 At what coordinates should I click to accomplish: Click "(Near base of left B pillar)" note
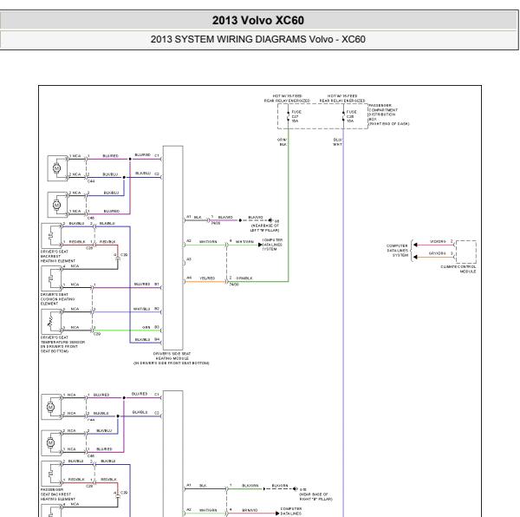click(x=264, y=227)
